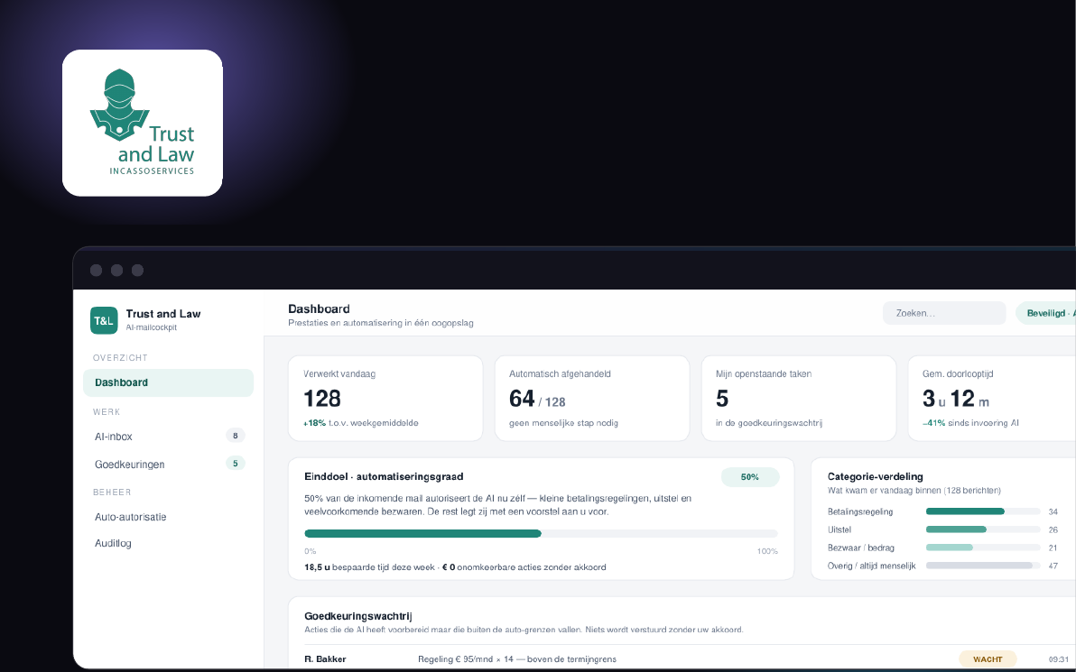Viewport: 1076px width, 672px height.
Task: Click the third window control dot
Action: [x=137, y=271]
